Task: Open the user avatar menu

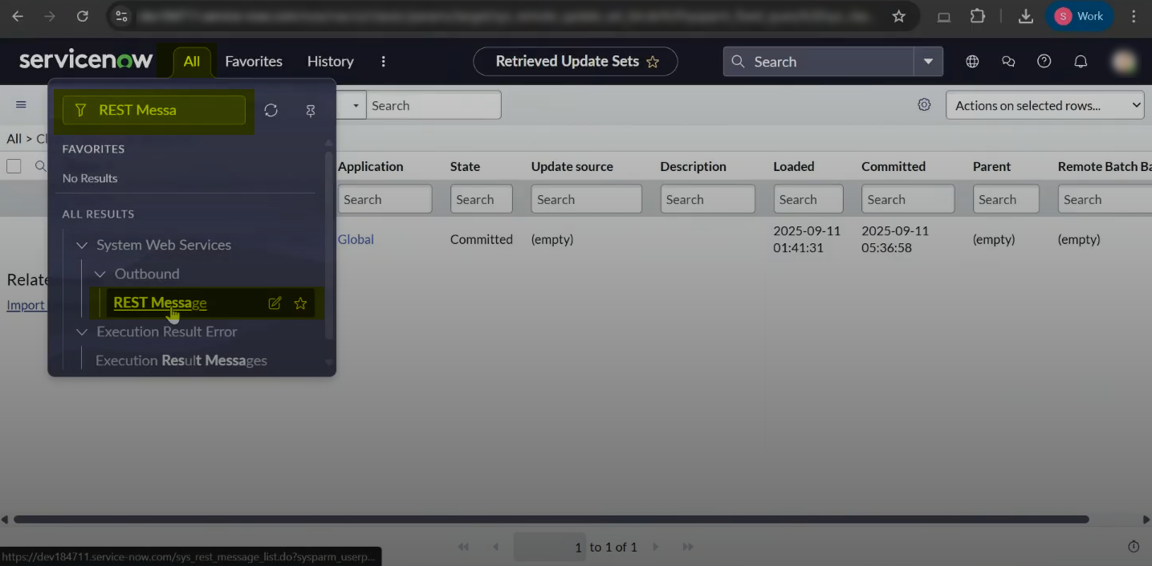Action: point(1124,61)
